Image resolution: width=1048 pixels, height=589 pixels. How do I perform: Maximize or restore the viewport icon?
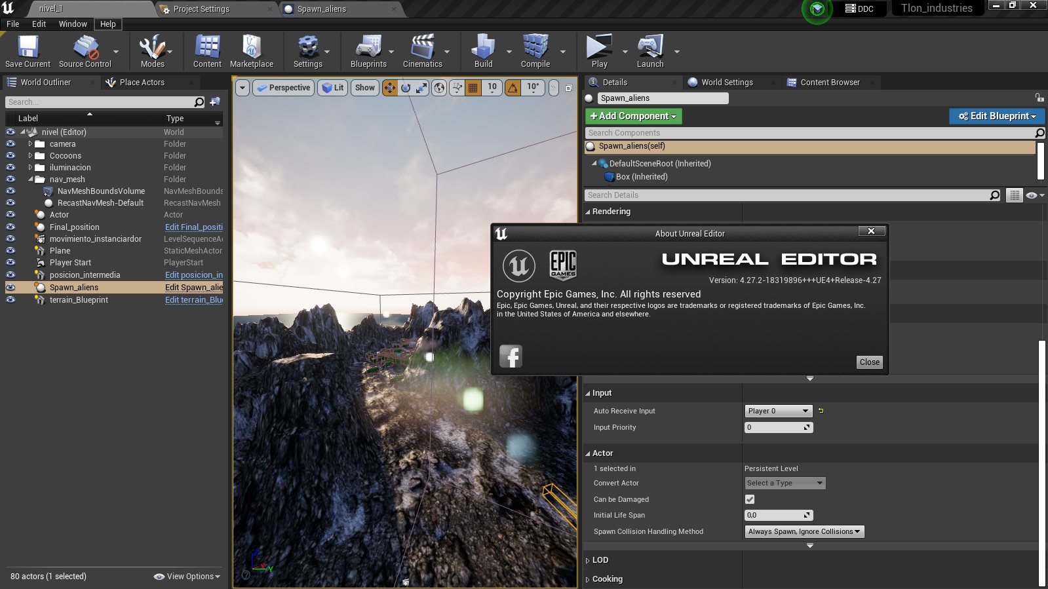click(569, 88)
